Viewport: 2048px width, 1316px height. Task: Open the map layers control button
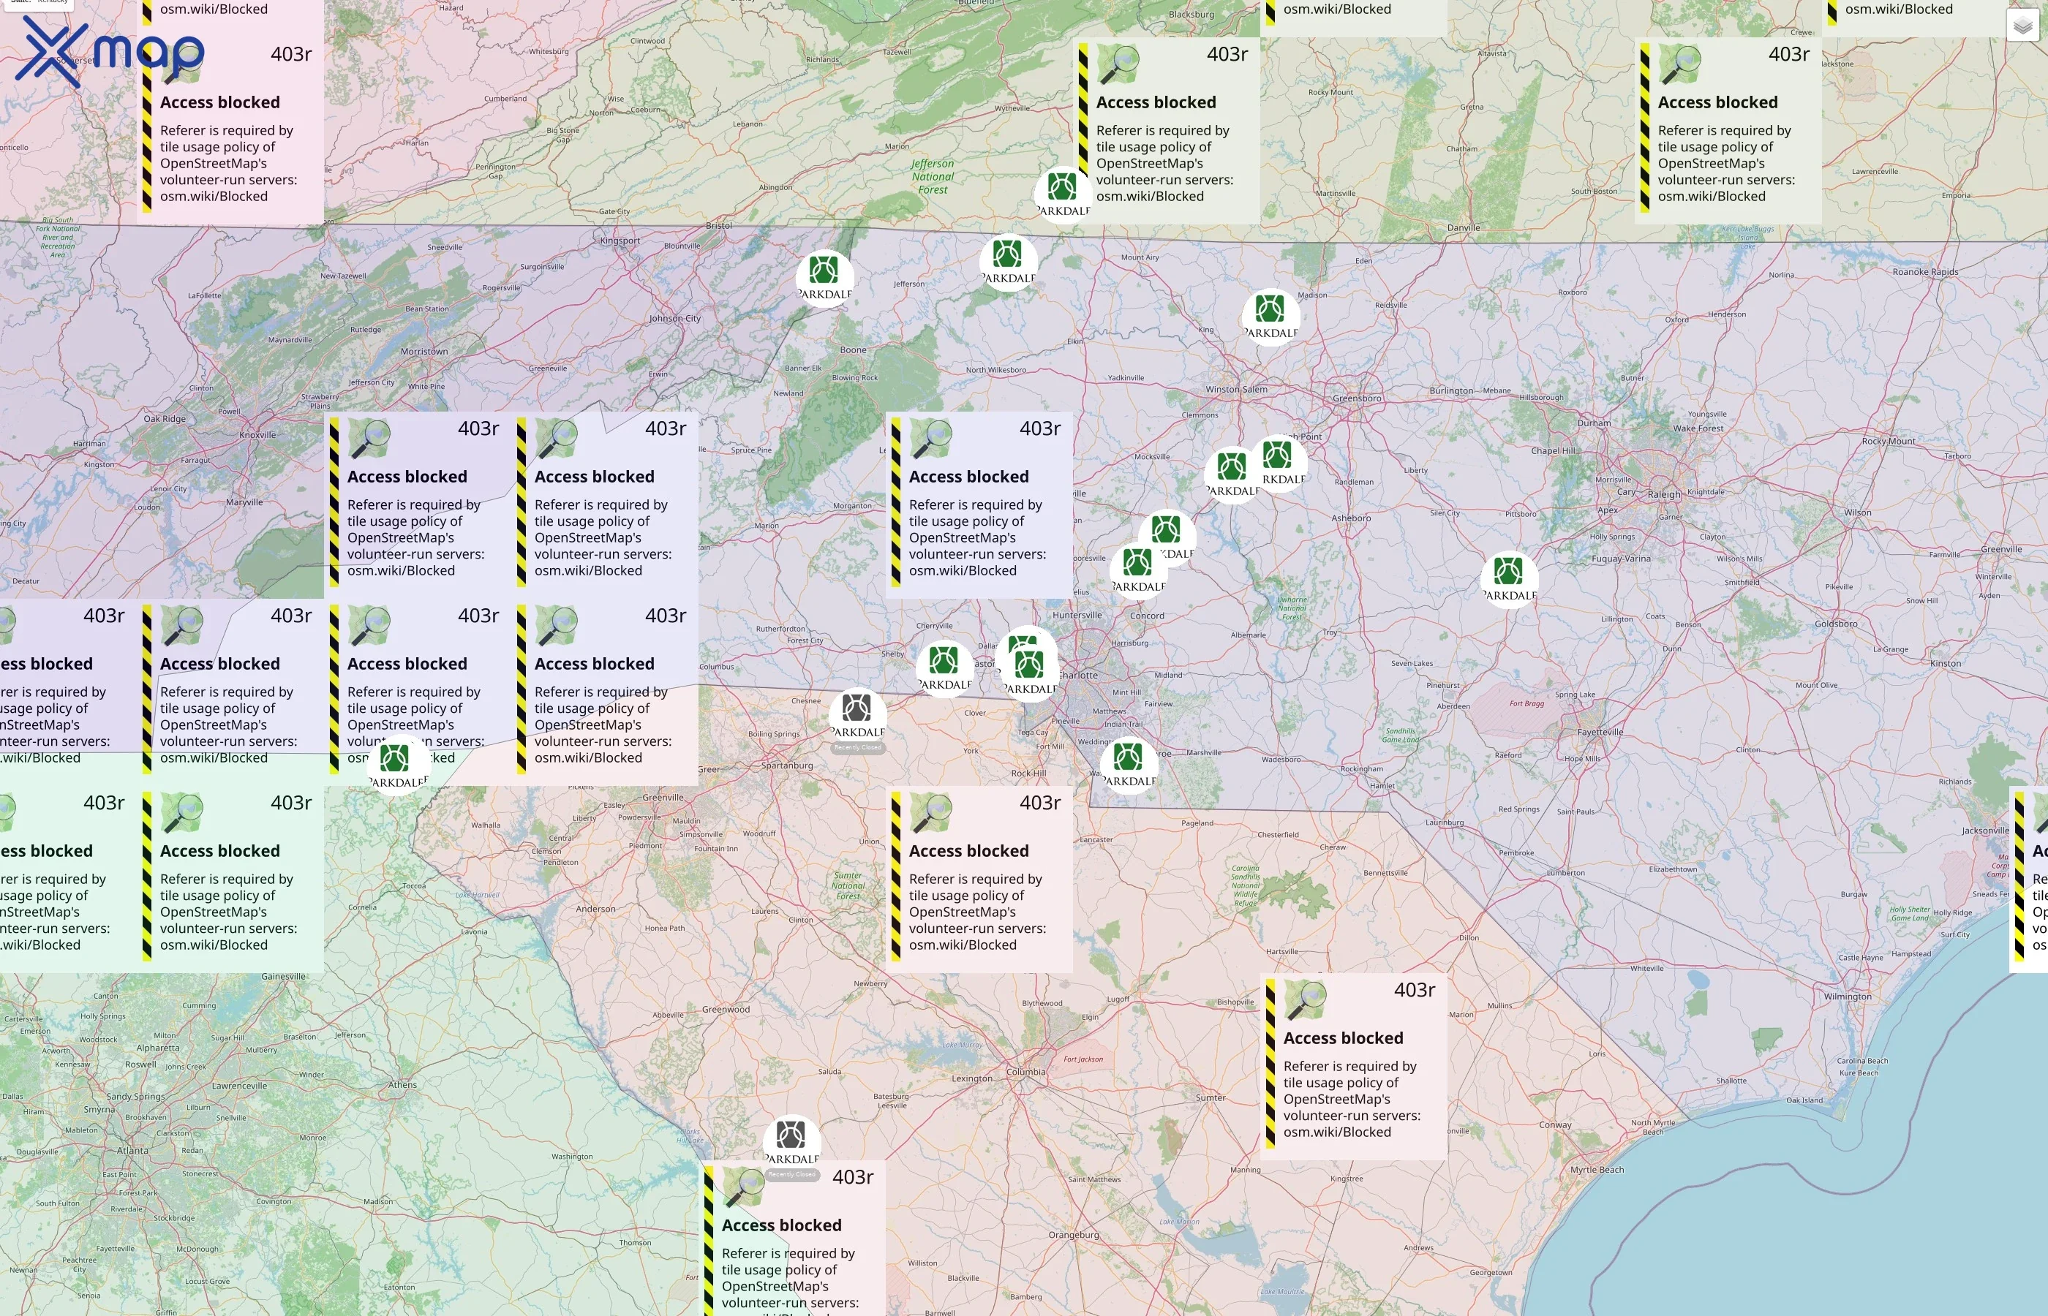2022,26
